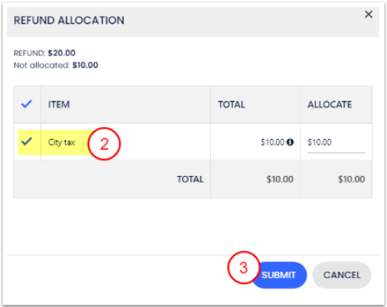Click the City tax $10.00 total value

point(272,142)
